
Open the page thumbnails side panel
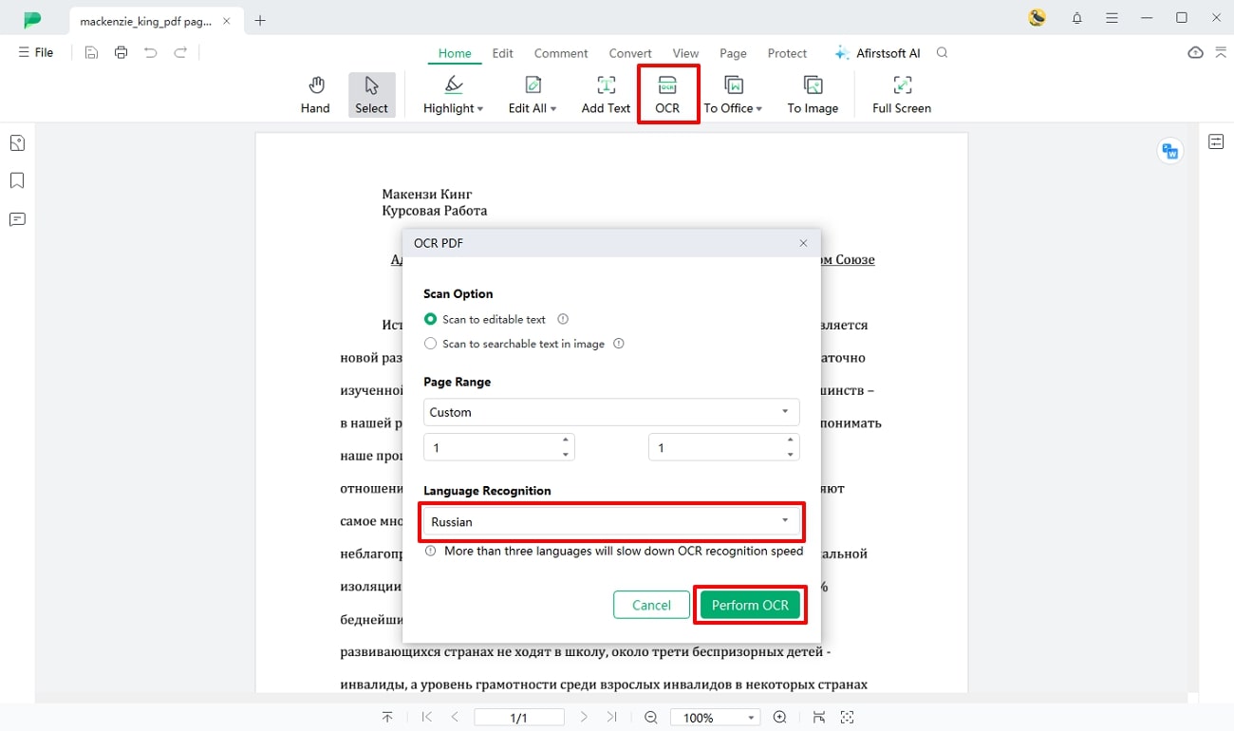pyautogui.click(x=17, y=143)
